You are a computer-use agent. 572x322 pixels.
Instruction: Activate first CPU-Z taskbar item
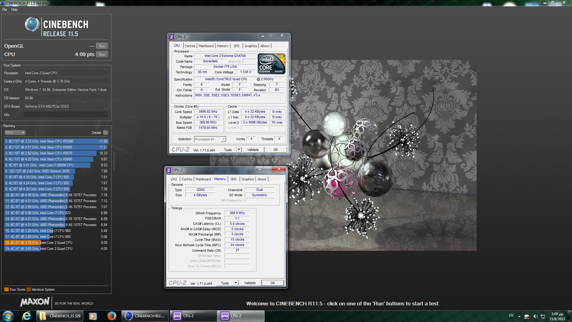[193, 316]
